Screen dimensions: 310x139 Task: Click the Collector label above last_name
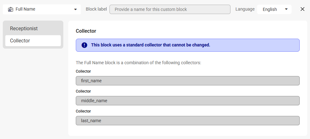pyautogui.click(x=83, y=111)
